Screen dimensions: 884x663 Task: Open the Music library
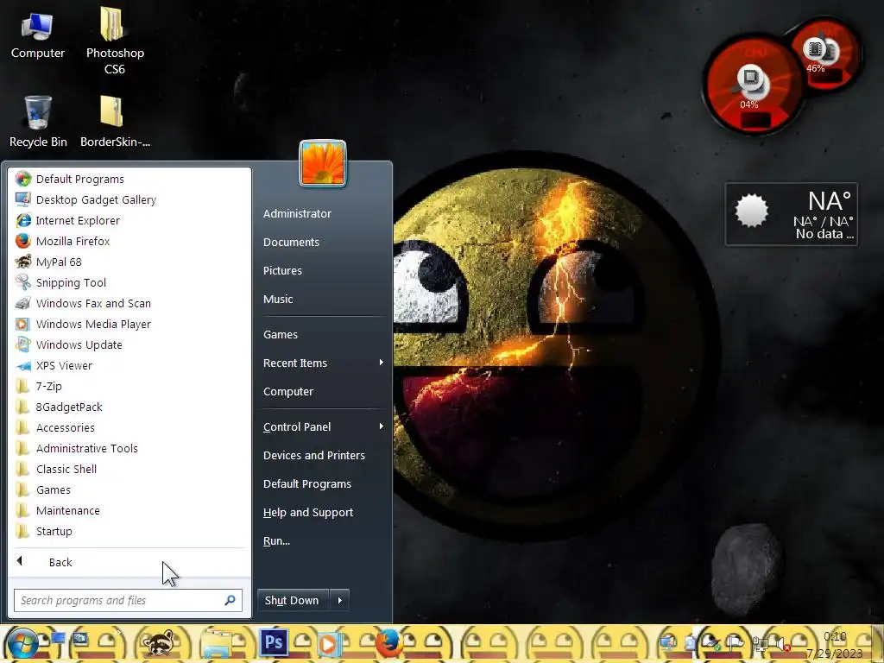pos(322,300)
